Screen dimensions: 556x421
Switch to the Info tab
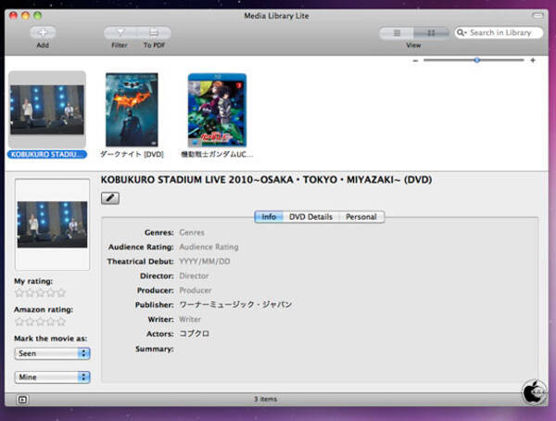[269, 217]
